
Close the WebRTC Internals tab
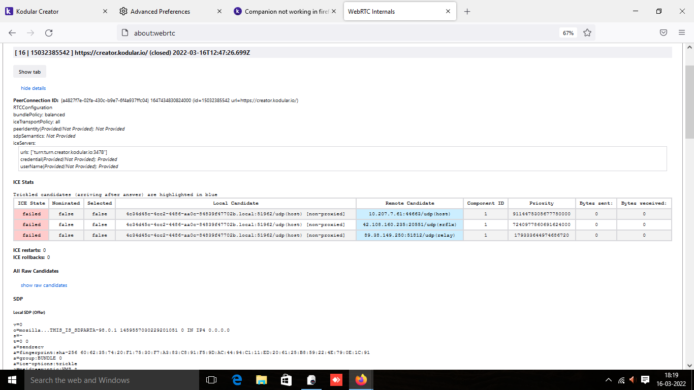(x=448, y=12)
